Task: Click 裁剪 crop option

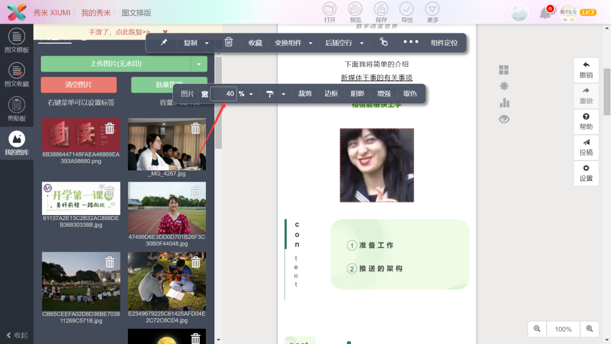Action: [305, 93]
